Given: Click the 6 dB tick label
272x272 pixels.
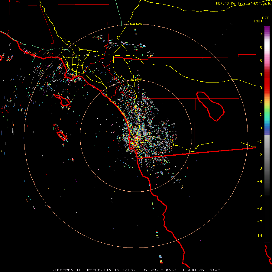Looking at the screenshot, I should [261, 47].
